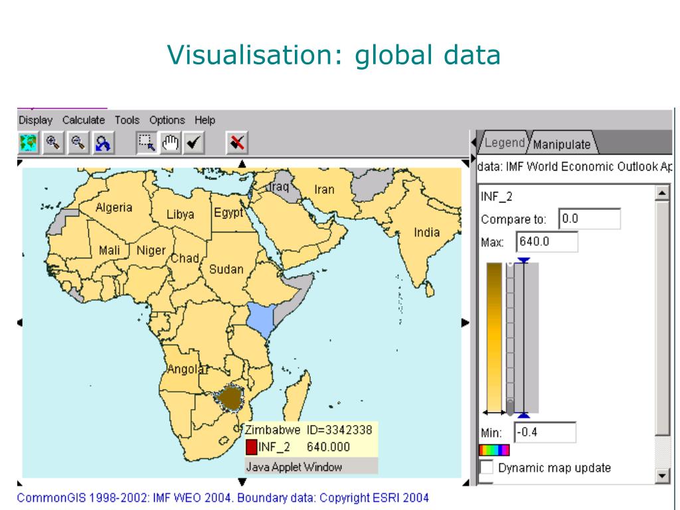Click the Compare to input field
The image size is (680, 510).
click(x=590, y=218)
